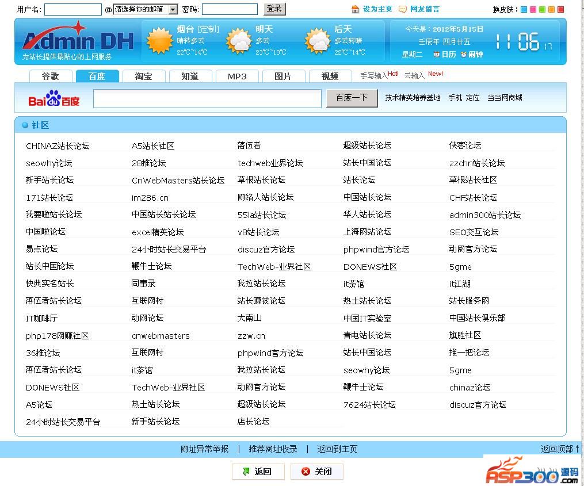
Task: Click the 关闭 button at the bottom
Action: [x=316, y=472]
